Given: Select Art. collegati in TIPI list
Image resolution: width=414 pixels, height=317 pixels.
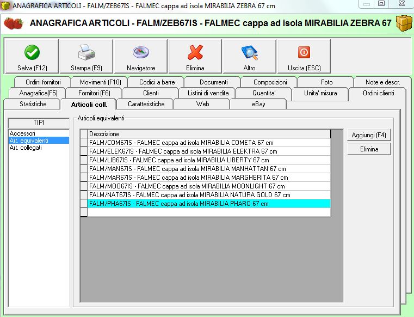Looking at the screenshot, I should pos(39,148).
